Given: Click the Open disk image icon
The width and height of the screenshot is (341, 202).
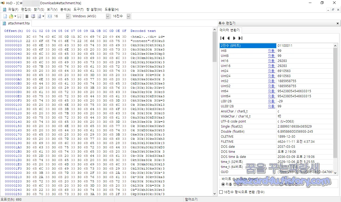Looking at the screenshot, I should (x=39, y=16).
